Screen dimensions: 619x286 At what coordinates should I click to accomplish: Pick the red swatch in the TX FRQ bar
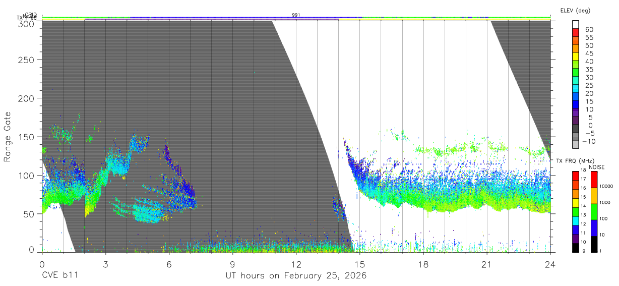pos(576,176)
